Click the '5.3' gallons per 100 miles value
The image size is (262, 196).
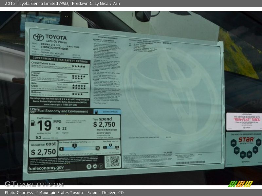(38, 138)
